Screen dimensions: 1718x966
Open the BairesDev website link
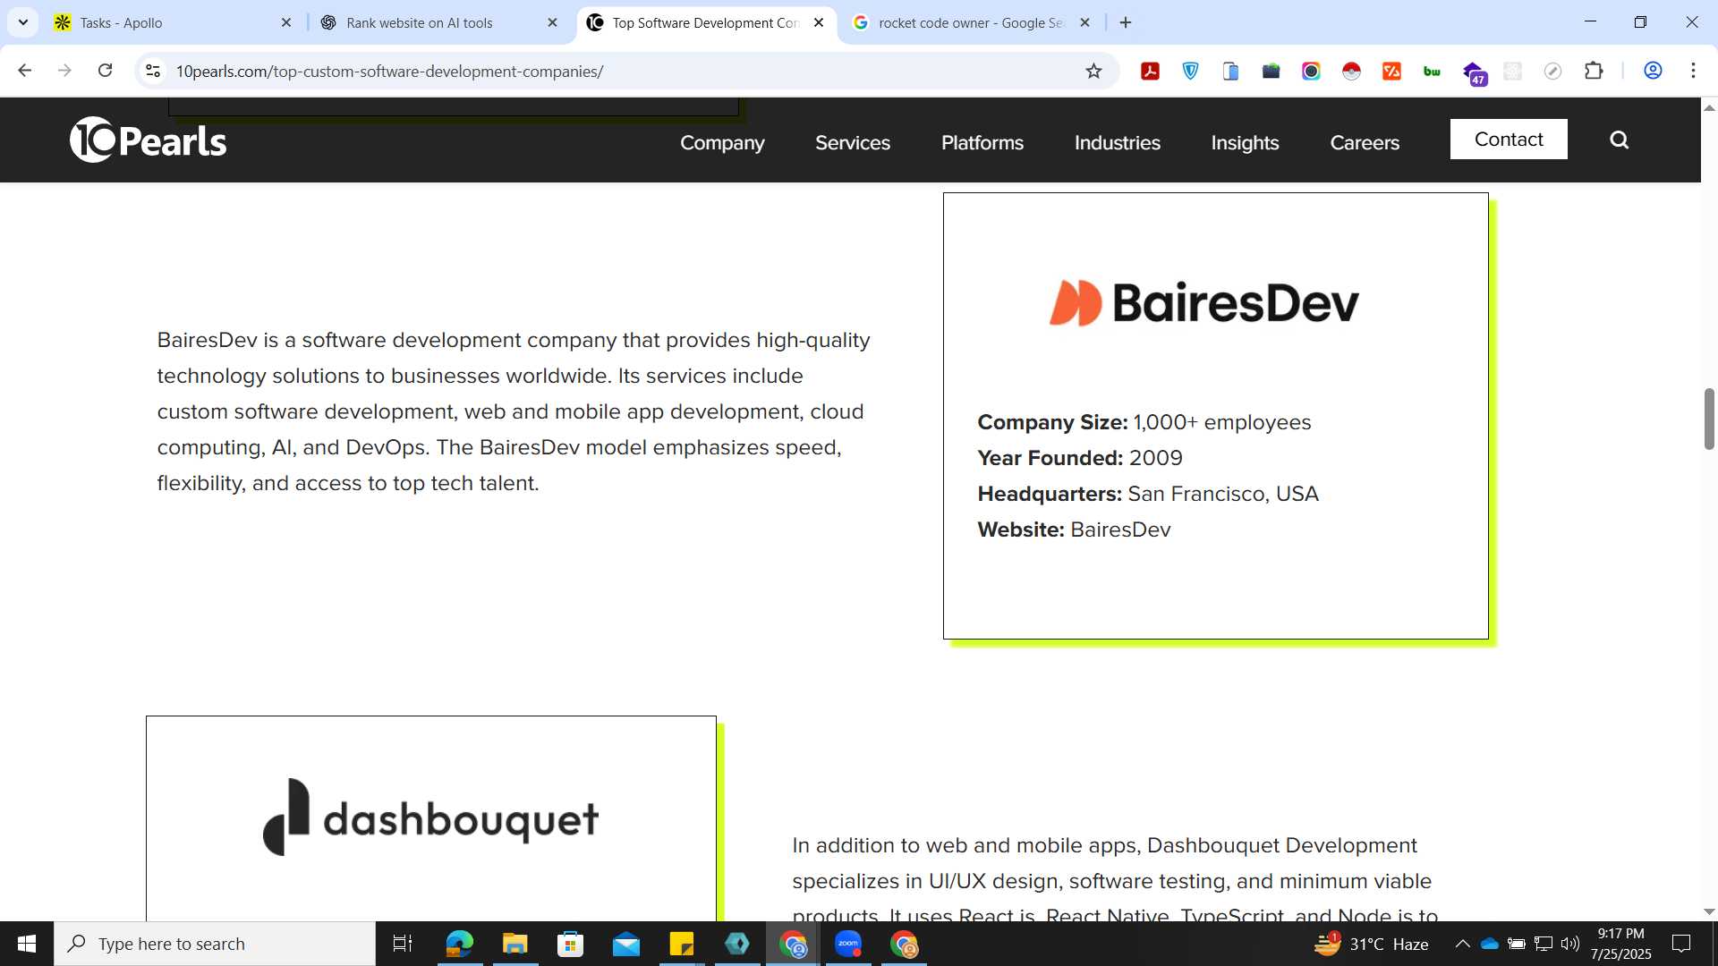click(x=1120, y=530)
